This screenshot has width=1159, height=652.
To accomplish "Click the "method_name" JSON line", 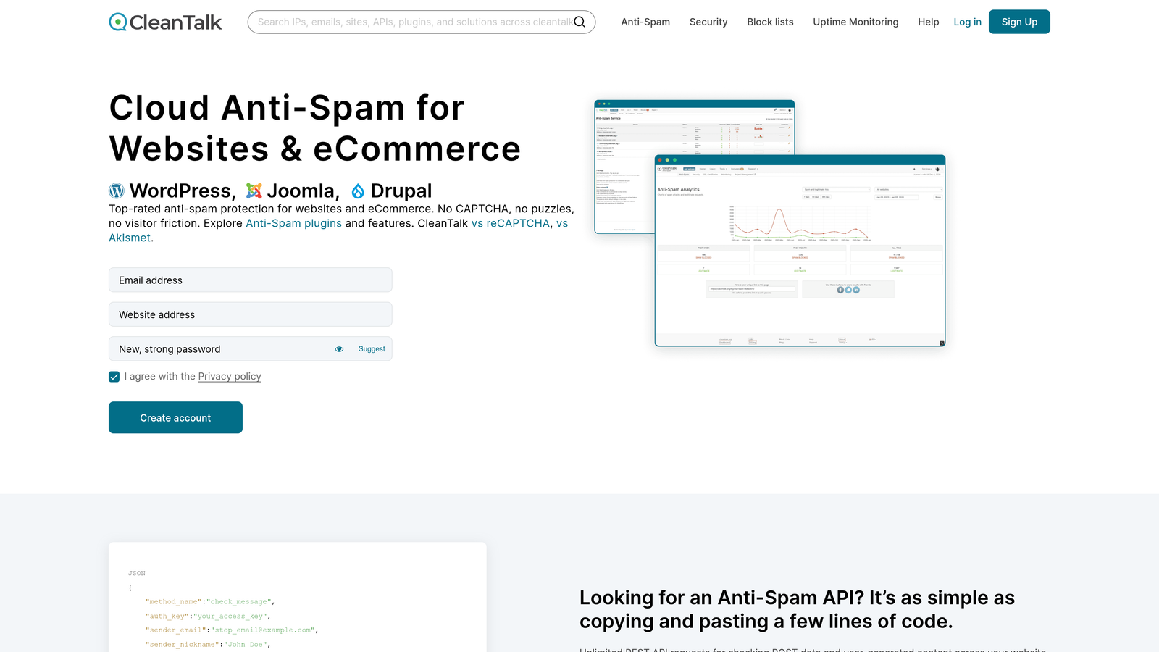I will (210, 602).
